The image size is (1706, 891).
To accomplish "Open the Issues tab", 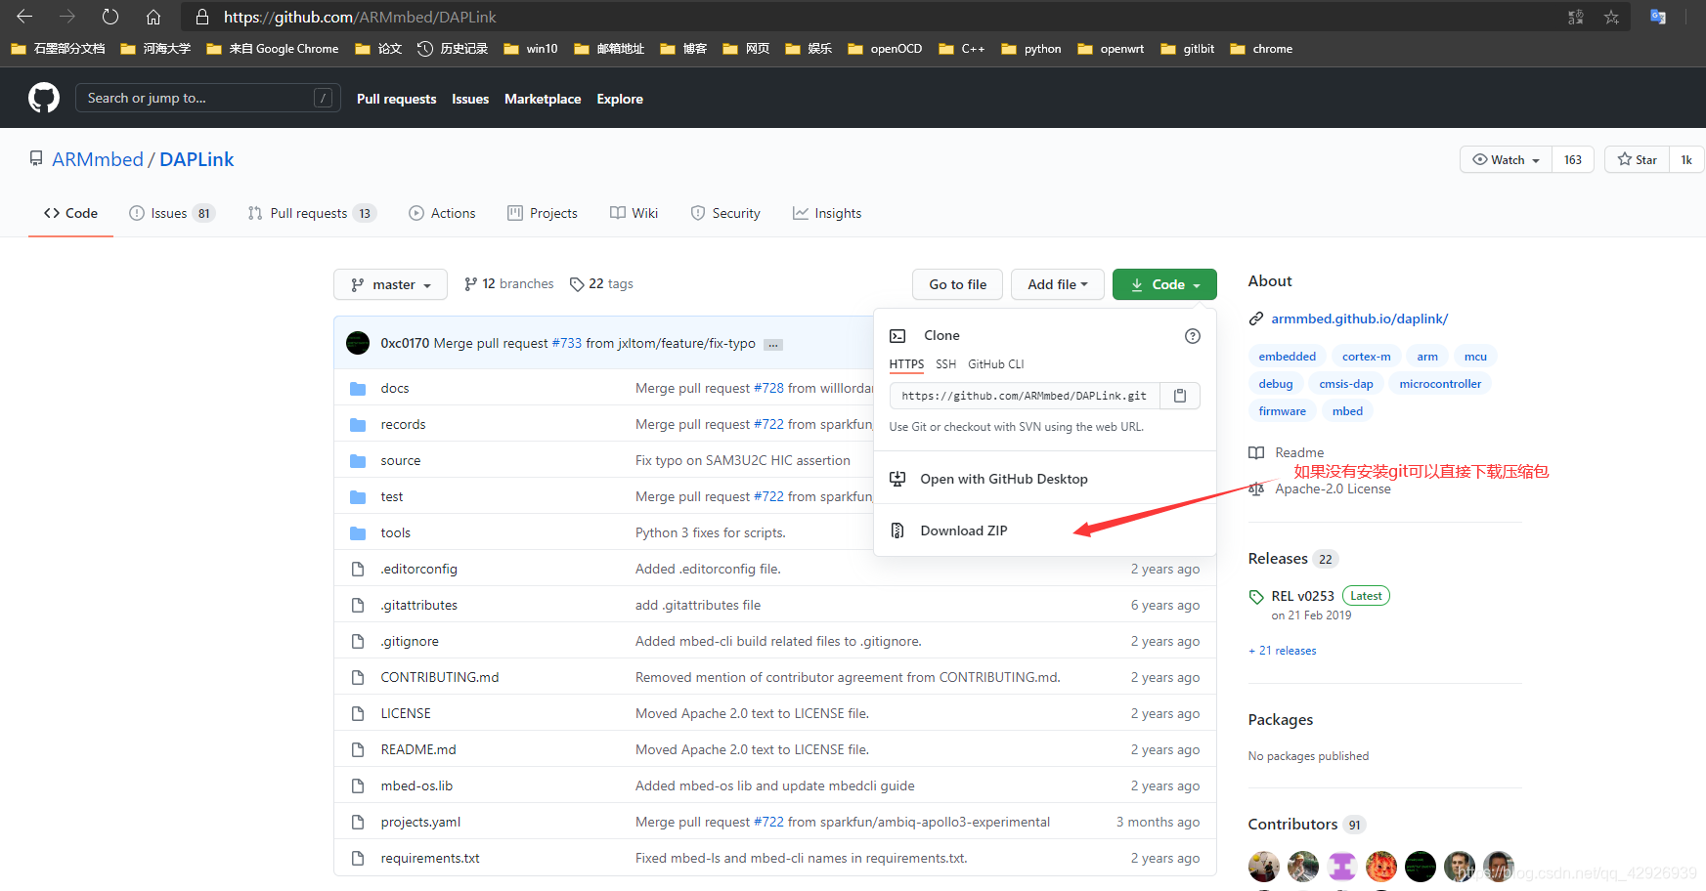I will [172, 213].
